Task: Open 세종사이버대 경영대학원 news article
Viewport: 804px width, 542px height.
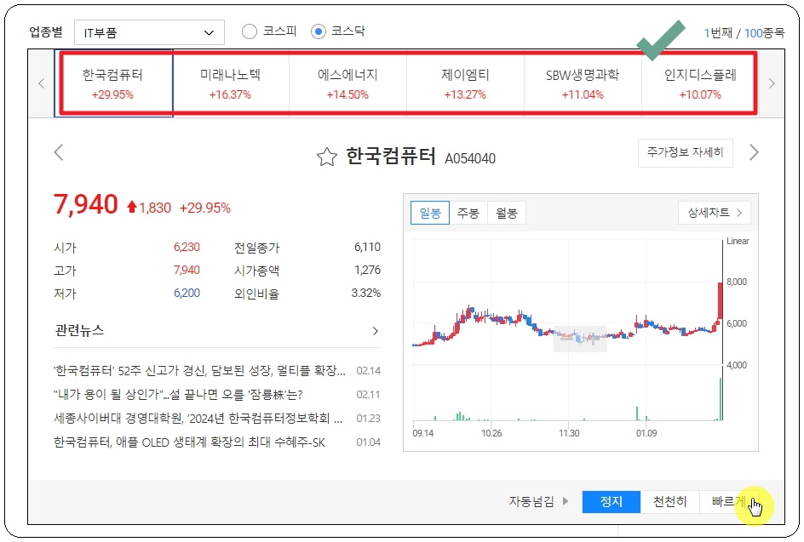Action: (x=198, y=419)
